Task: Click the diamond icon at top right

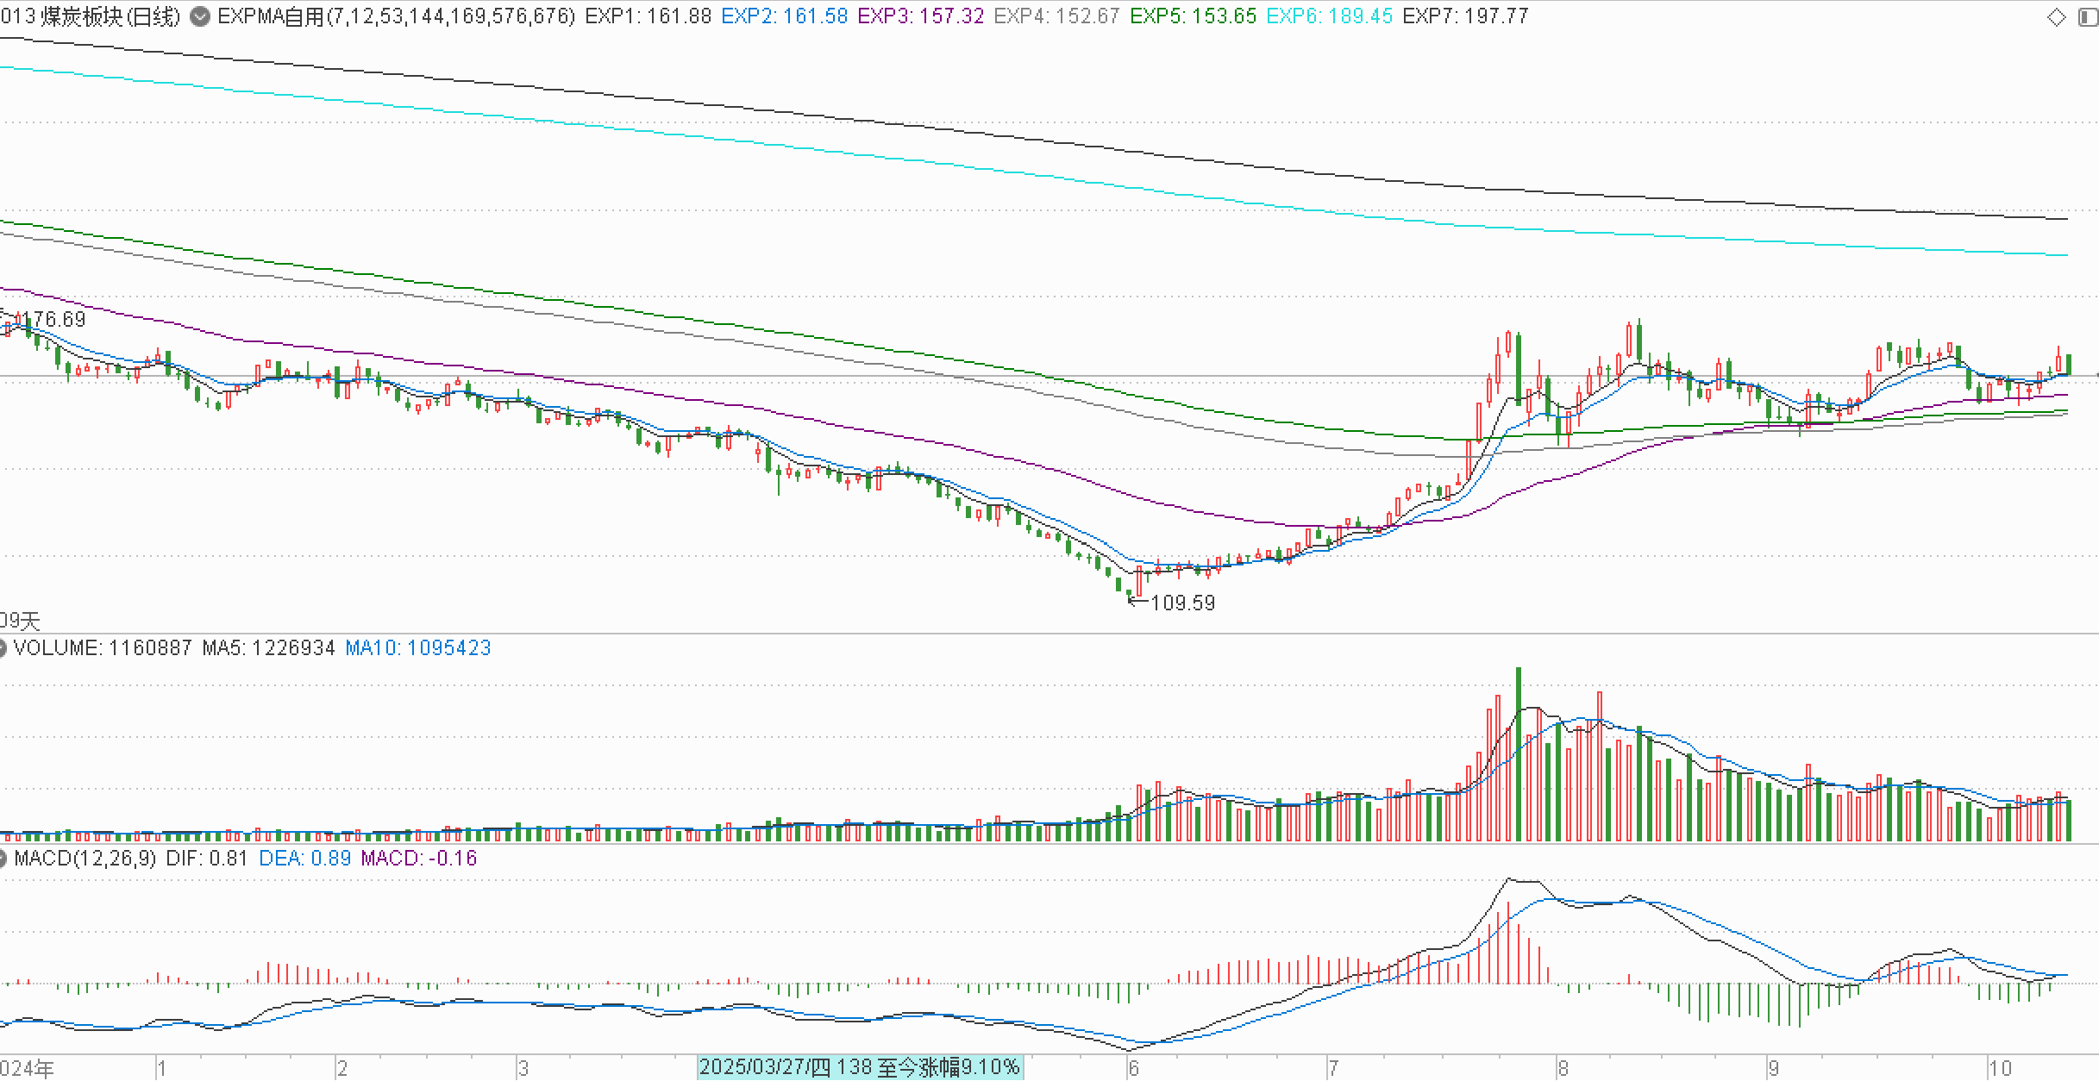Action: [x=2057, y=17]
